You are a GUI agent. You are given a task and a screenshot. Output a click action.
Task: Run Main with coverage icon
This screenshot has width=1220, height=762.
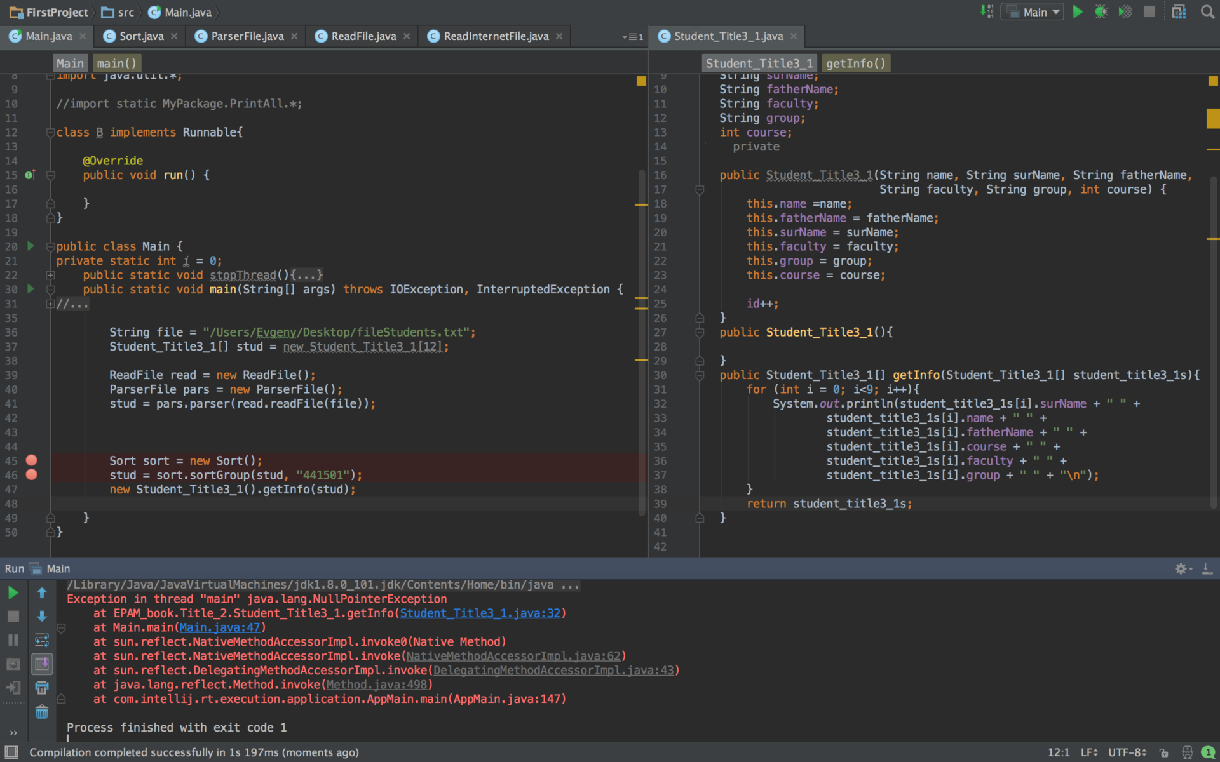1125,11
